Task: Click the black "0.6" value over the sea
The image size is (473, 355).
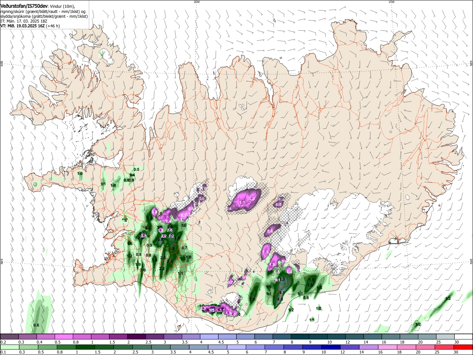Action: tap(36, 325)
